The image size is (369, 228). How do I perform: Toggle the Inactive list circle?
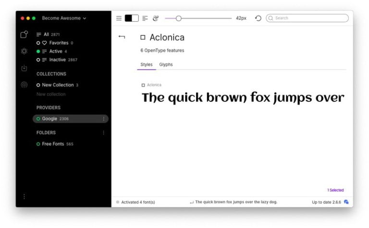point(38,60)
